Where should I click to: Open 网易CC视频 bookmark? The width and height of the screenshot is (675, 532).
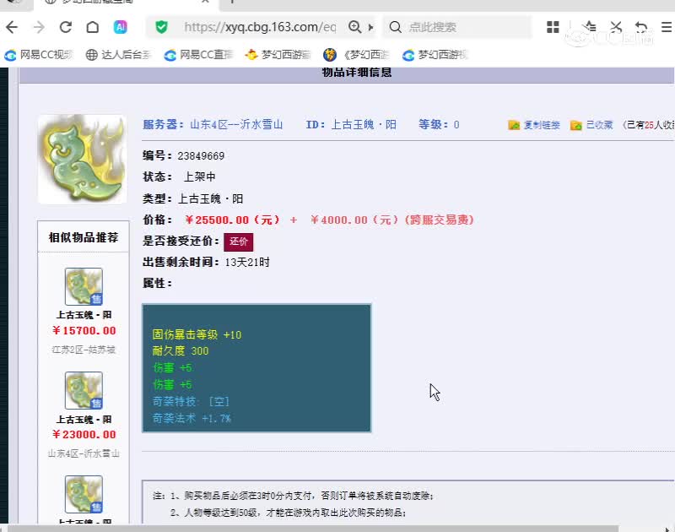[38, 55]
